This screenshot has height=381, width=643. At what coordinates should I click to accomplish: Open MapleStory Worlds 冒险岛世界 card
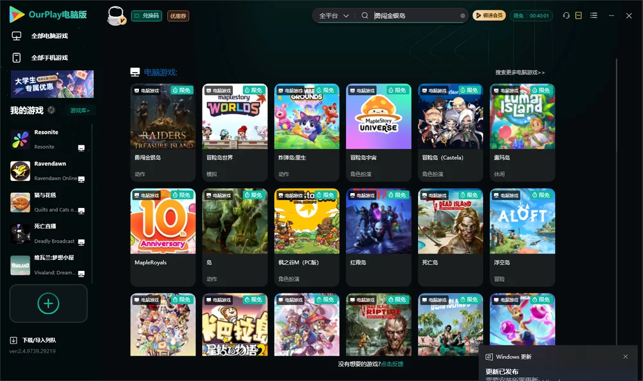(x=235, y=133)
